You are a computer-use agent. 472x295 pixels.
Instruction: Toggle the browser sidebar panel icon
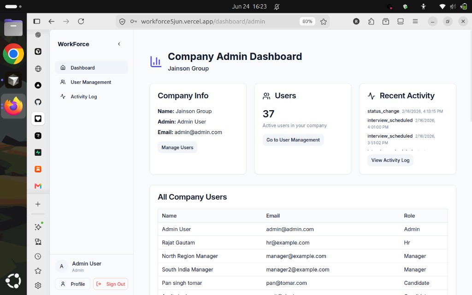(x=37, y=21)
